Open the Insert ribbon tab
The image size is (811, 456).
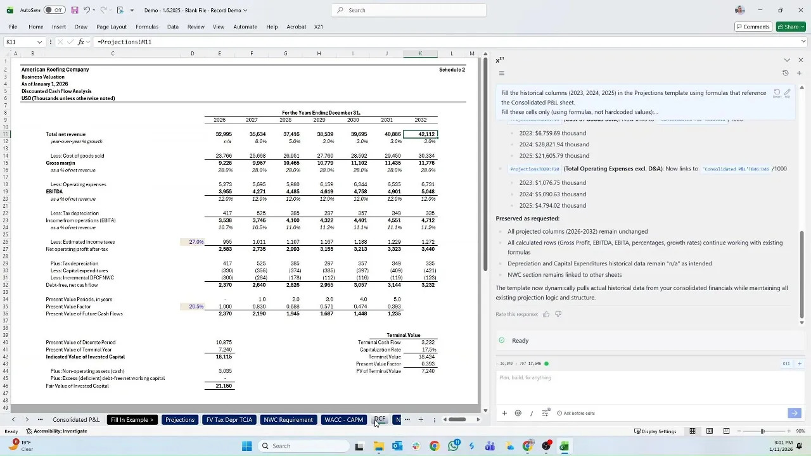coord(59,27)
